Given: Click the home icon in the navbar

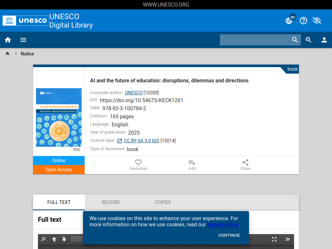Looking at the screenshot, I should click(x=8, y=40).
